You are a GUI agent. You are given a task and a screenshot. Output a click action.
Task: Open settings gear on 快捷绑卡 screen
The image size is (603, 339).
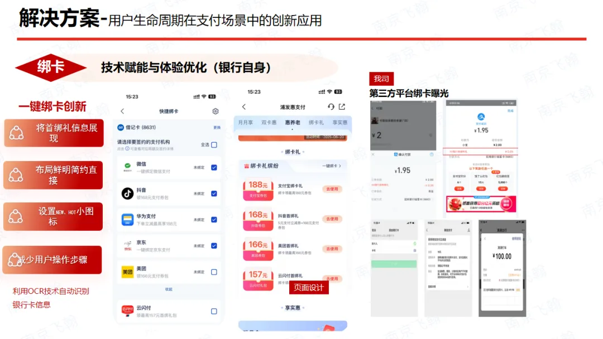coord(216,112)
